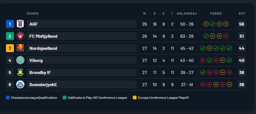Image resolution: width=256 pixels, height=114 pixels.
Task: Click Brondby IF's green win form icon
Action: click(x=203, y=73)
